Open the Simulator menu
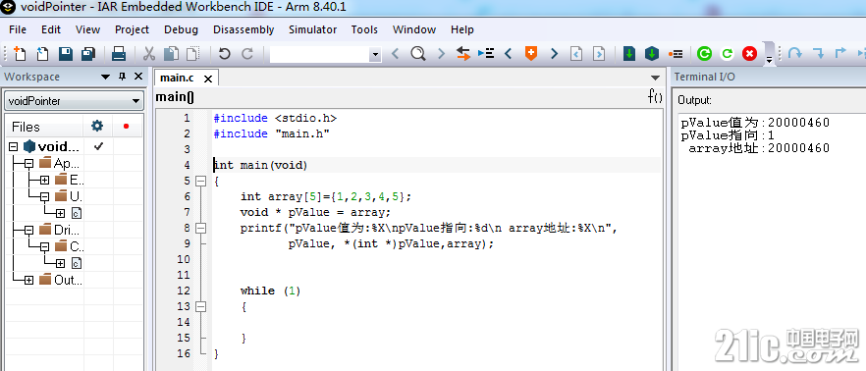 point(312,29)
